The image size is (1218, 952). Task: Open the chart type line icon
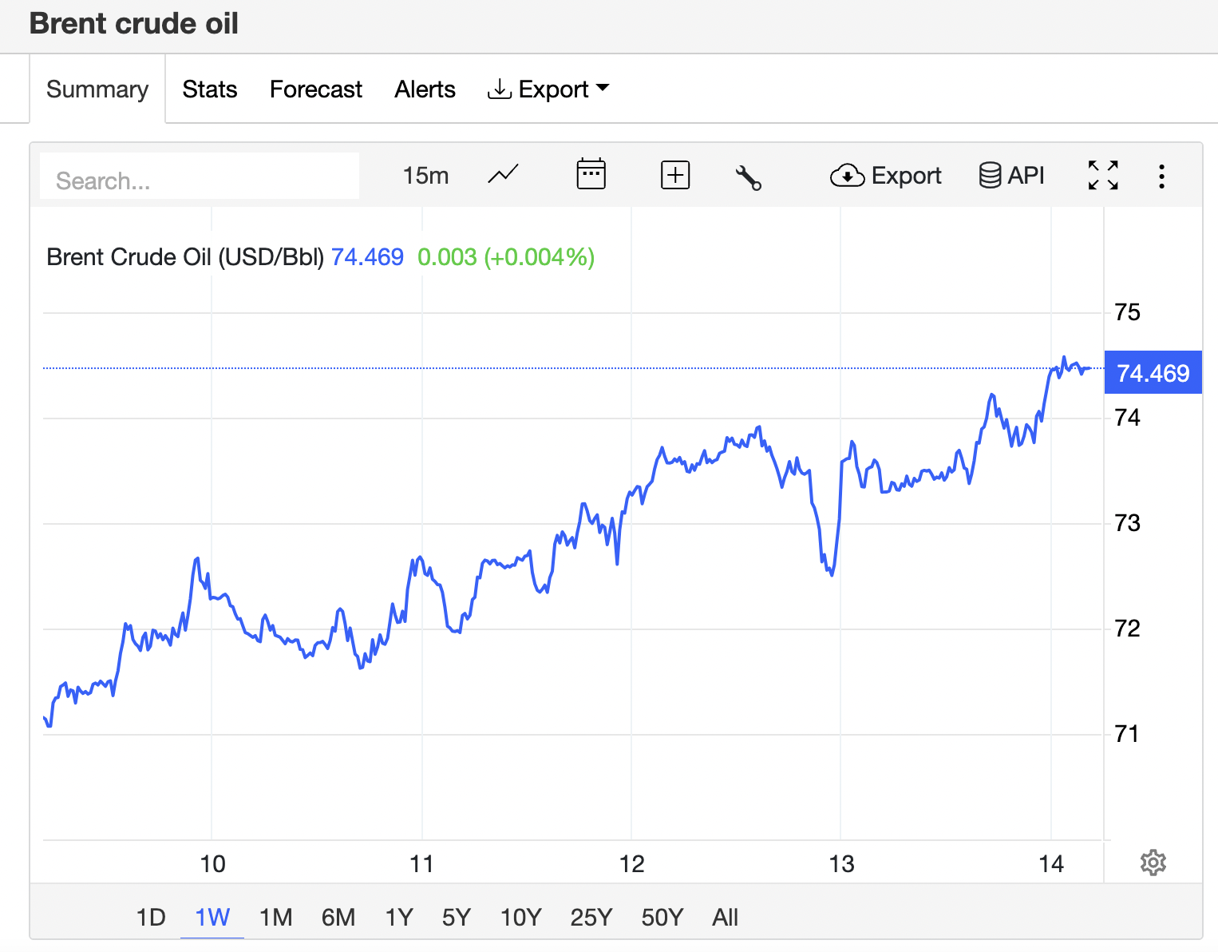point(503,175)
